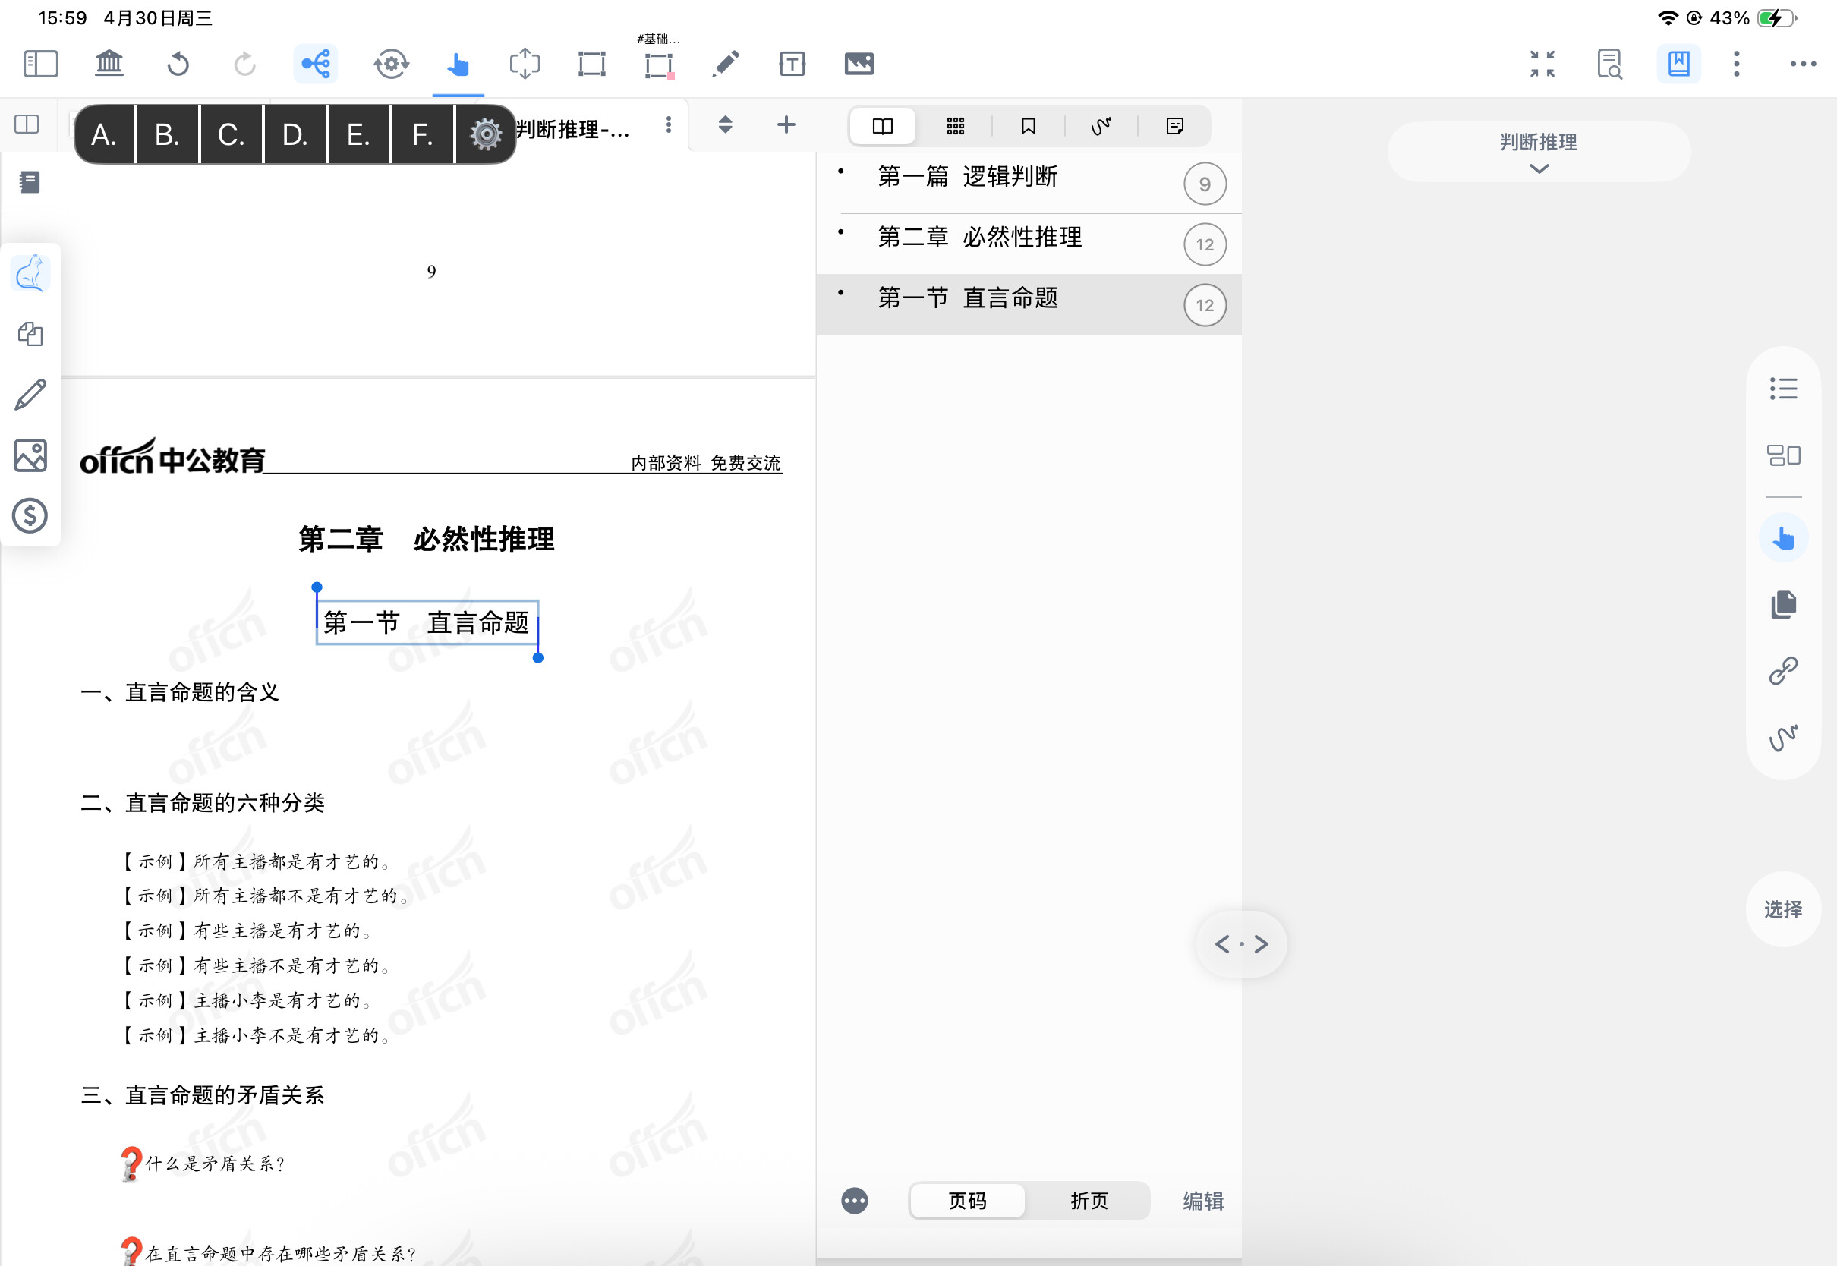The width and height of the screenshot is (1837, 1266).
Task: Select the 折页 segment
Action: 1089,1201
